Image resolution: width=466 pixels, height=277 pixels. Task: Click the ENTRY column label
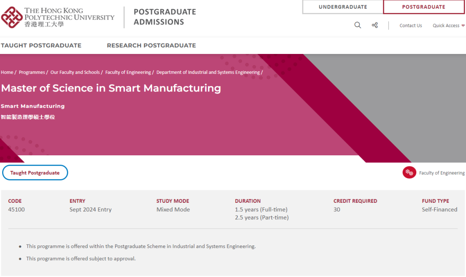pos(77,201)
